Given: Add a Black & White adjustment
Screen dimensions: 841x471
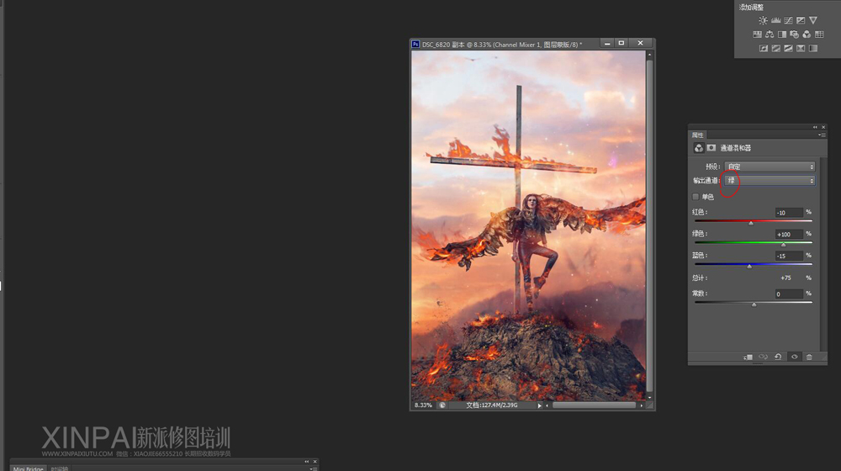Looking at the screenshot, I should click(x=781, y=34).
